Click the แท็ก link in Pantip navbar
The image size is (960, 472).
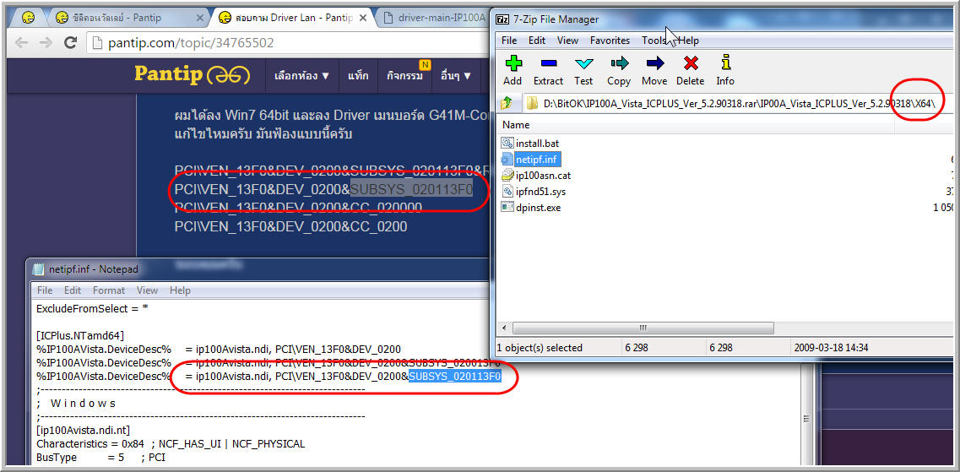pyautogui.click(x=358, y=76)
